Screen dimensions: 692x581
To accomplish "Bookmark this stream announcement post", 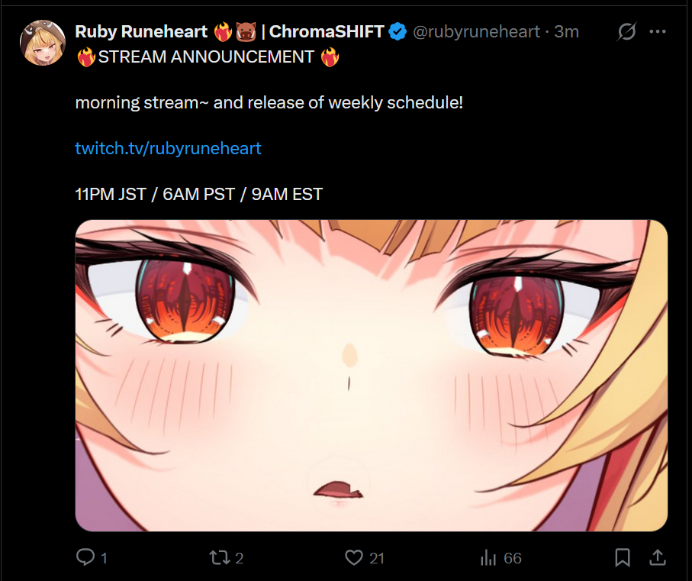I will pyautogui.click(x=623, y=557).
